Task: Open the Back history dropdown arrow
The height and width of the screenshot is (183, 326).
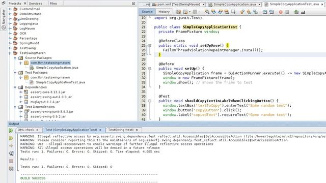Action: coord(189,12)
